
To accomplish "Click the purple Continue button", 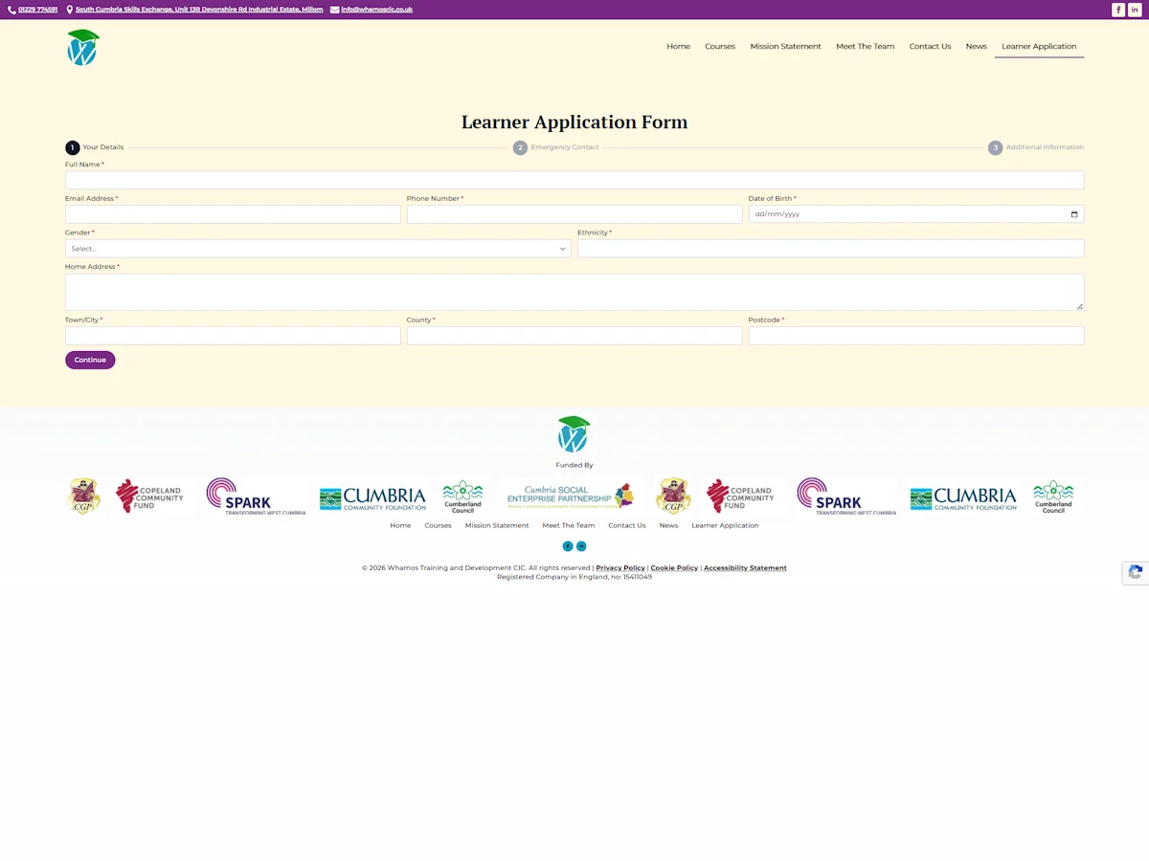I will (90, 360).
